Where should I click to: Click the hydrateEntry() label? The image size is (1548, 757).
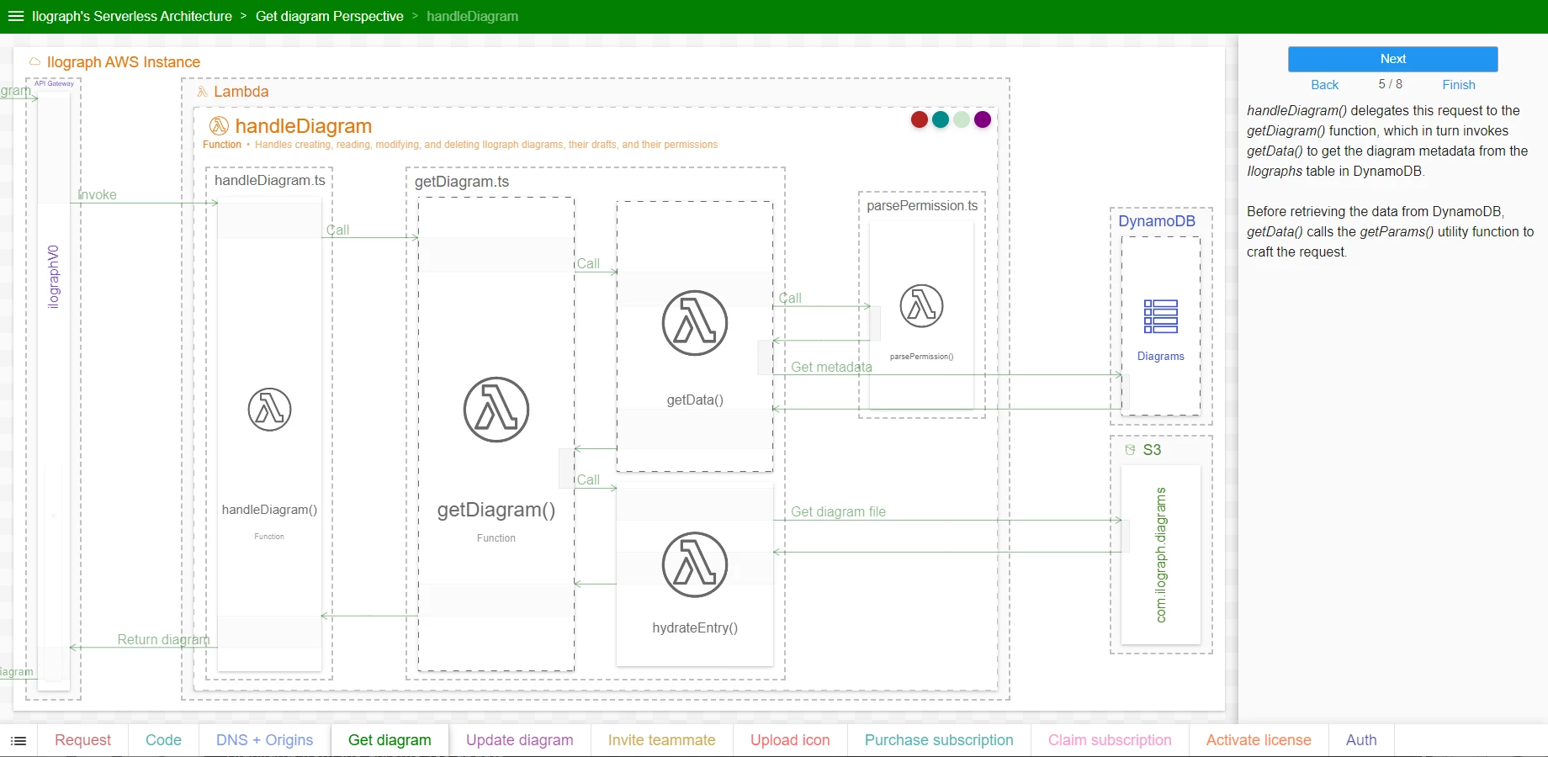(x=695, y=627)
